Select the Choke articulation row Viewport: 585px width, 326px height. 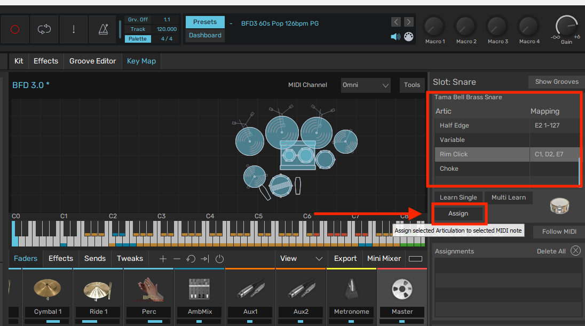click(507, 169)
